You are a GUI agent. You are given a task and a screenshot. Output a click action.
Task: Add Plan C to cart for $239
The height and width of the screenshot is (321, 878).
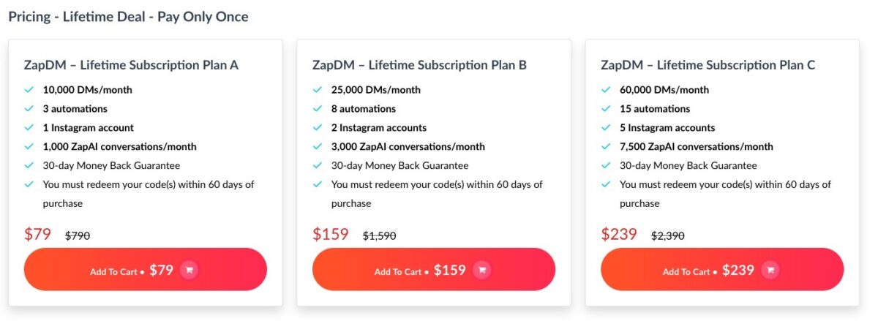coord(721,270)
